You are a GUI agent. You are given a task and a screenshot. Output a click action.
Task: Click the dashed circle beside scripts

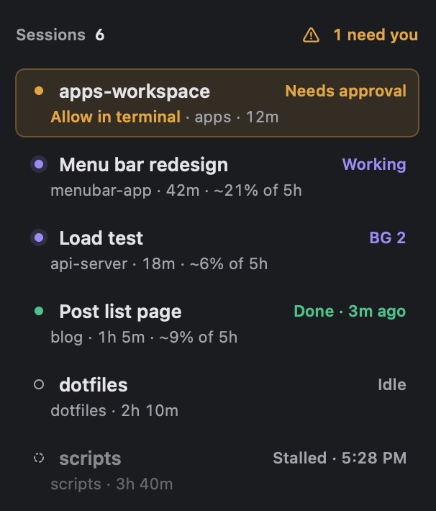point(39,458)
